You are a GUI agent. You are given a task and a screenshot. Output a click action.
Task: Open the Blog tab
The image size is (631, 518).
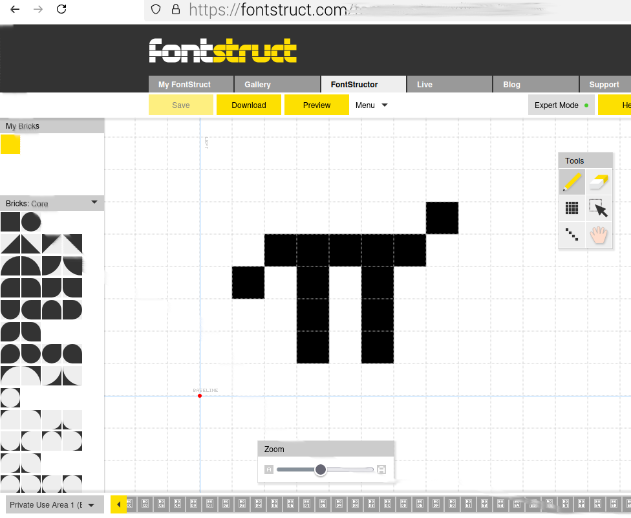coord(535,85)
